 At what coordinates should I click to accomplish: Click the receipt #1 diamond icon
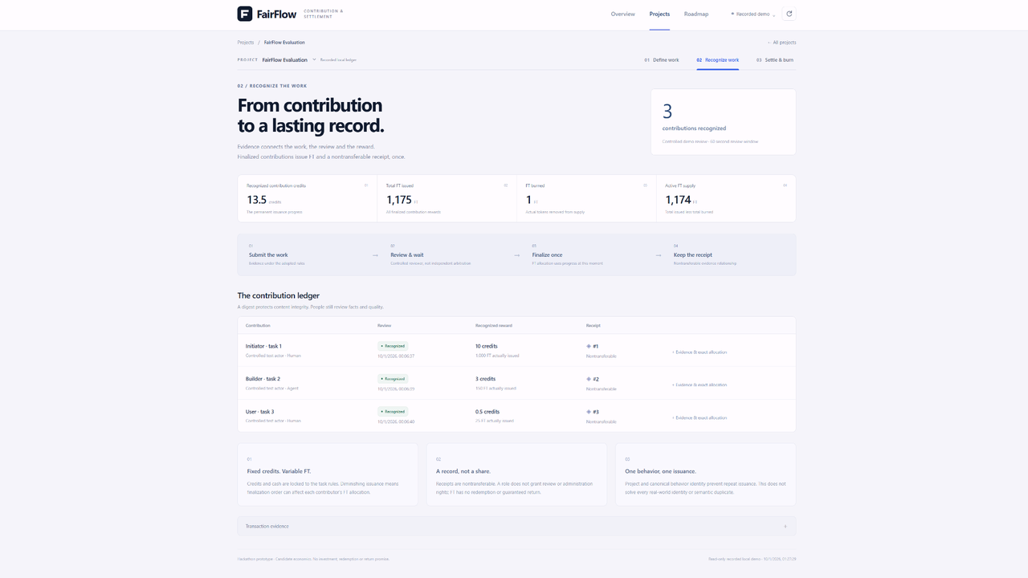[589, 346]
